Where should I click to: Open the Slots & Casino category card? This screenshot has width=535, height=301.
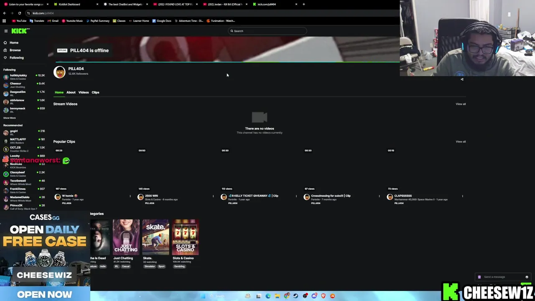pos(185,237)
